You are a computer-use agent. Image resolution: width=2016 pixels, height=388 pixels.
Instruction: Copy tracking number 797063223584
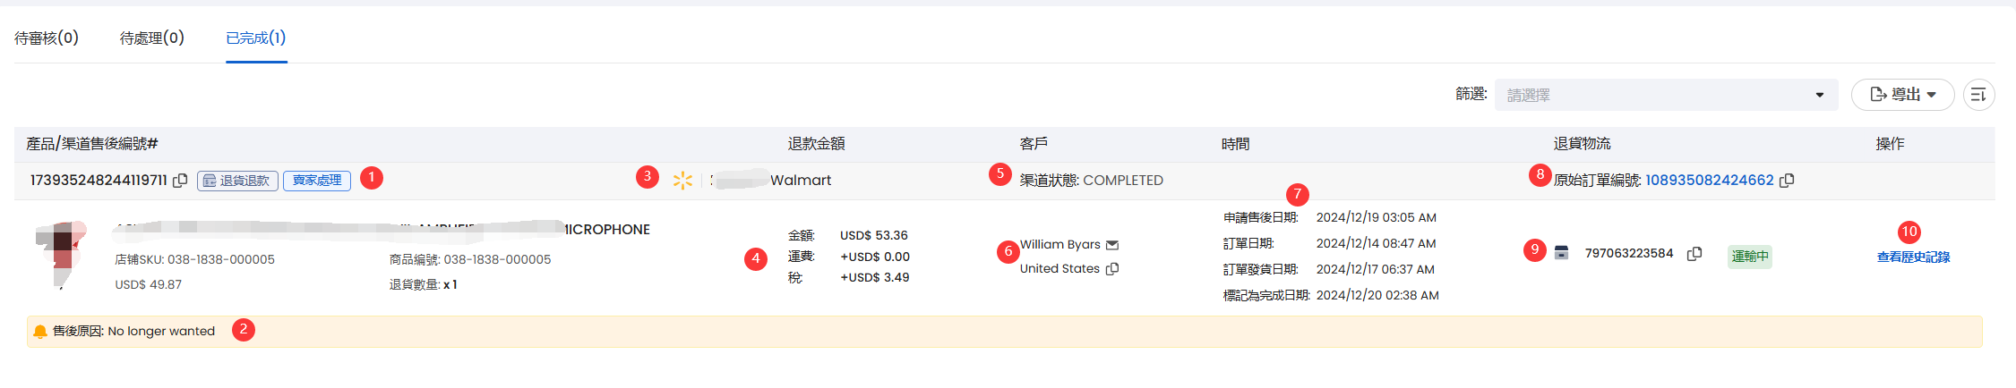1694,254
